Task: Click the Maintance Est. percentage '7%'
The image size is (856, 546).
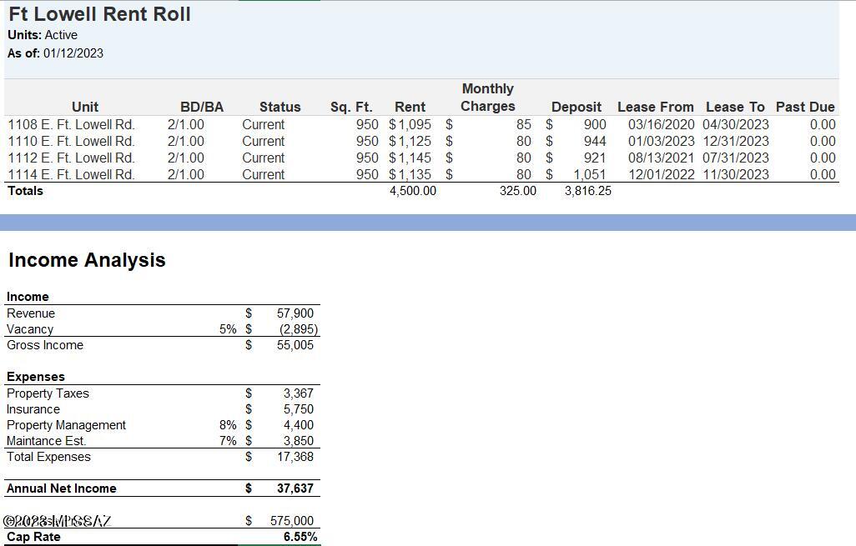Action: point(229,441)
